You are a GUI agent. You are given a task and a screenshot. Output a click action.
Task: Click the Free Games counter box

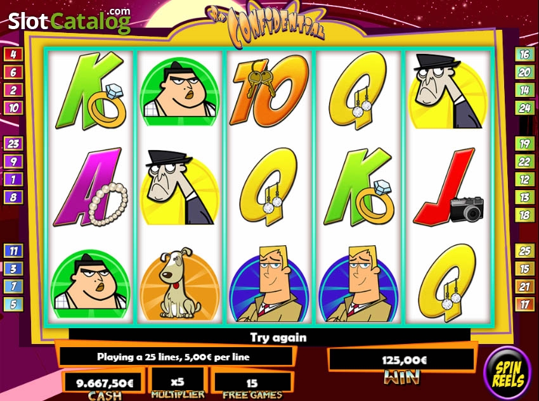point(252,383)
